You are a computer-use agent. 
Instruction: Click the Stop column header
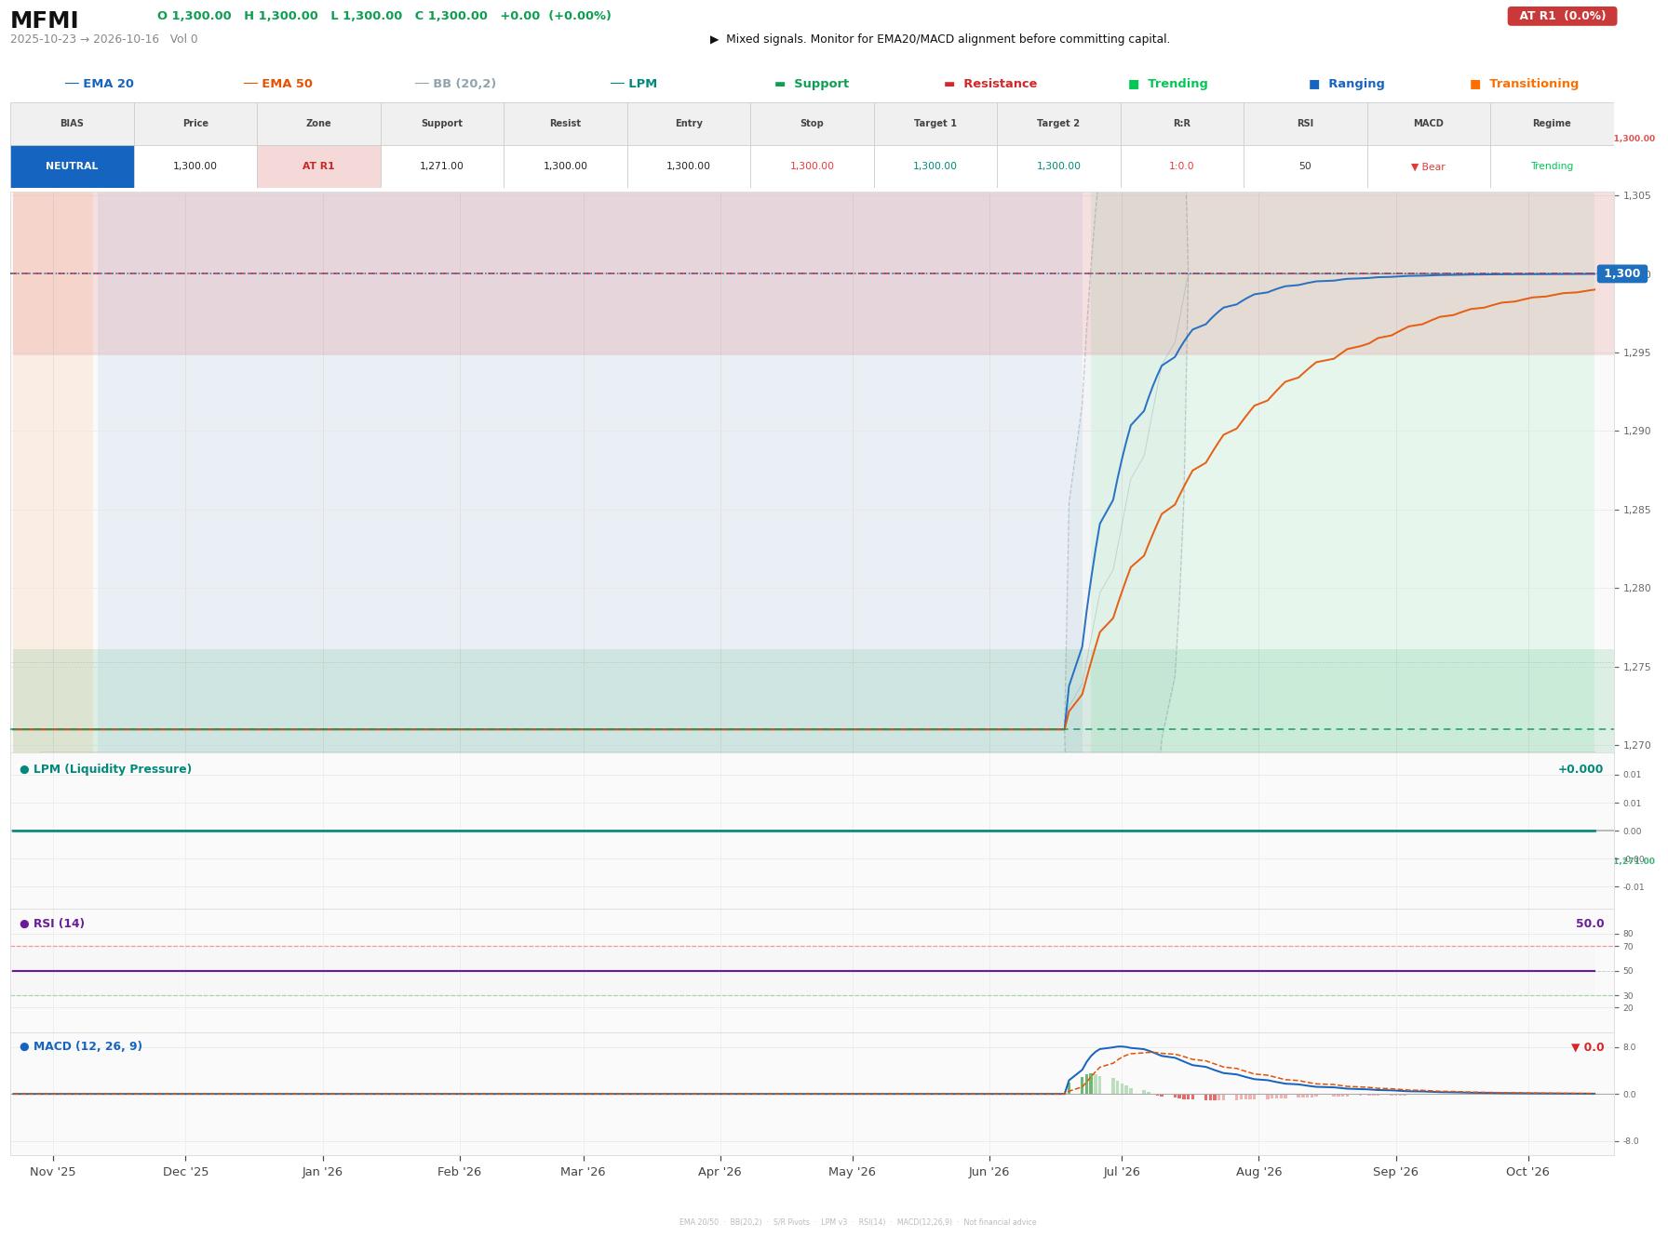tap(812, 124)
